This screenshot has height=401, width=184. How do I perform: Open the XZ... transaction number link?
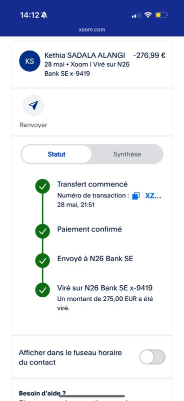[153, 196]
